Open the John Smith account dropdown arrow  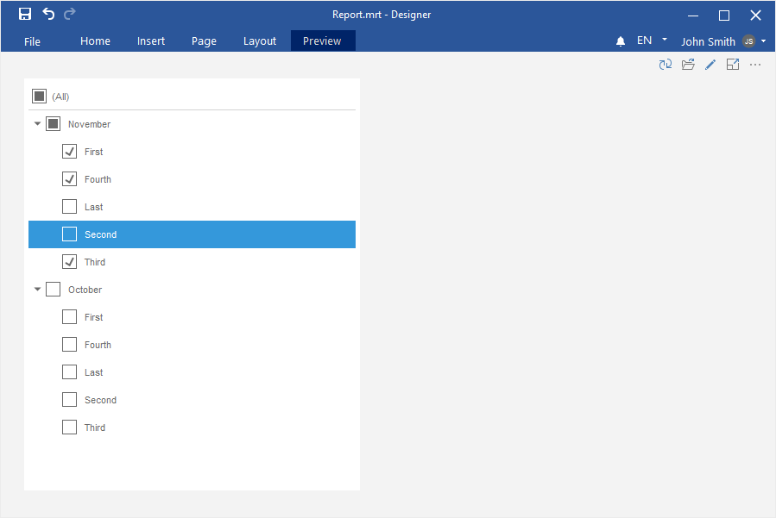tap(764, 41)
